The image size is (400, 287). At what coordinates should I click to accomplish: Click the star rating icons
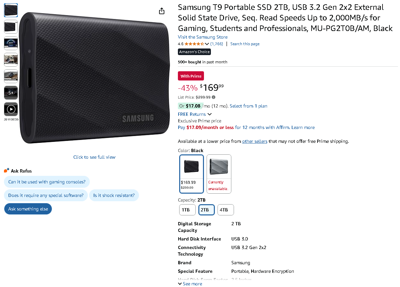tap(194, 44)
